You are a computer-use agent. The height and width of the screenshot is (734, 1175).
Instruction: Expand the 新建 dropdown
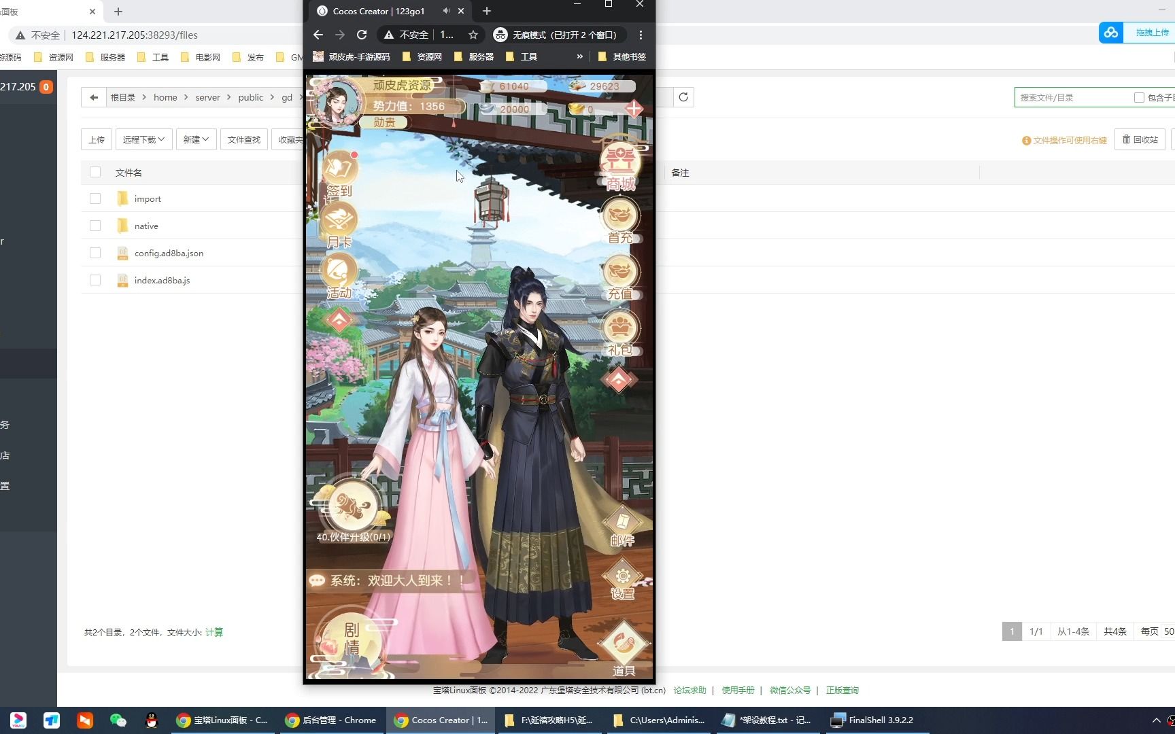click(x=196, y=139)
